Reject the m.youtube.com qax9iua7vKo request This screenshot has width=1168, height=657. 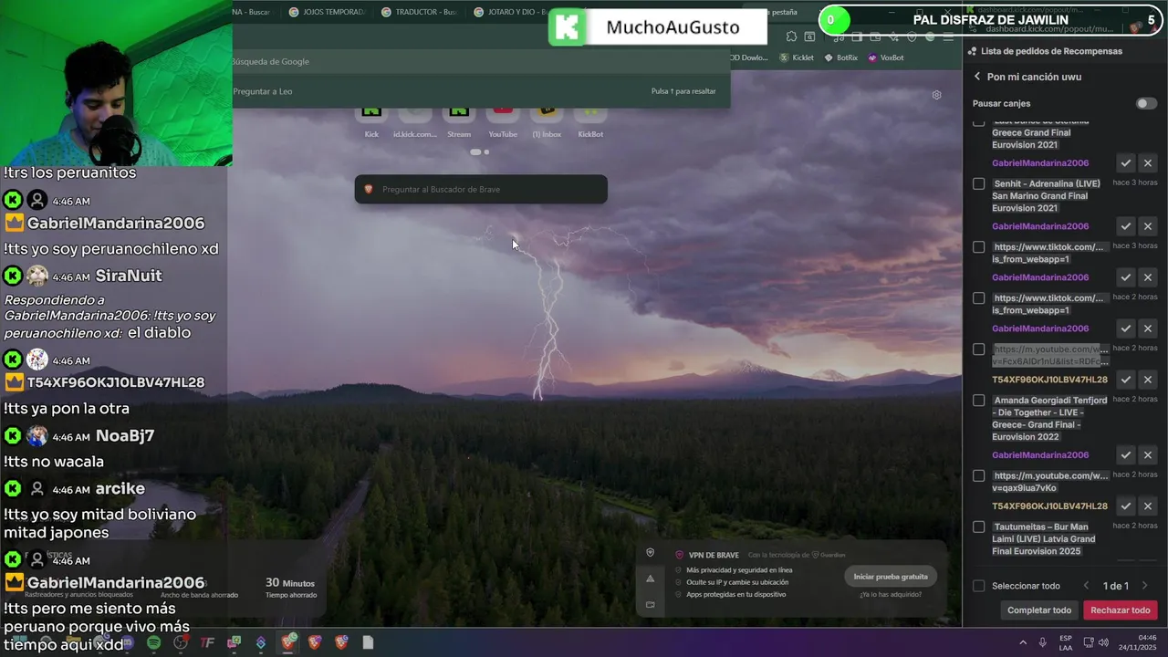pyautogui.click(x=1148, y=506)
